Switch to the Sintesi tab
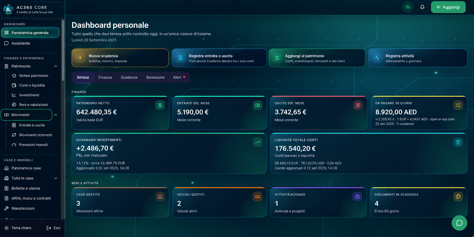Viewport: 474px width, 237px height. (x=83, y=77)
